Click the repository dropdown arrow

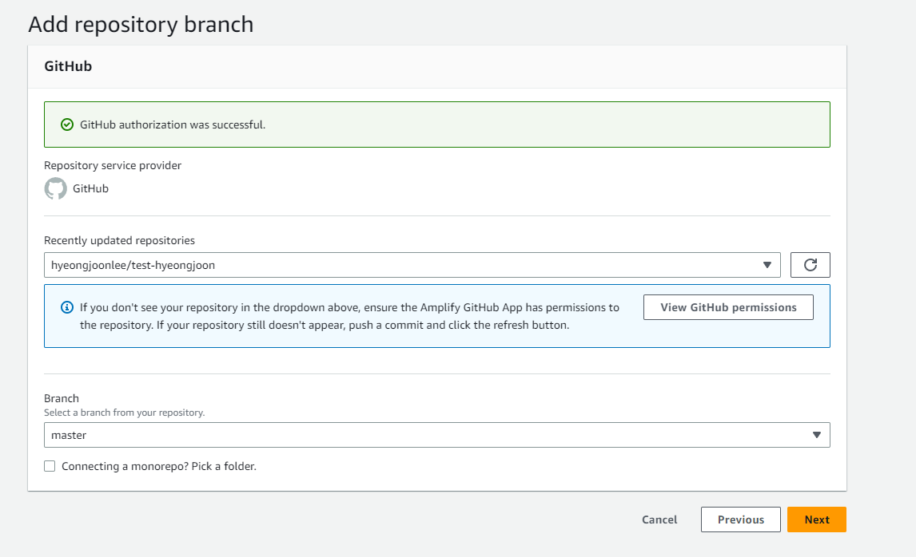pyautogui.click(x=767, y=266)
